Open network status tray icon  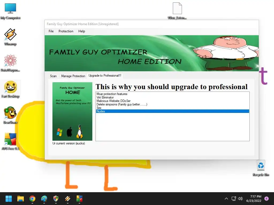[x=234, y=199]
